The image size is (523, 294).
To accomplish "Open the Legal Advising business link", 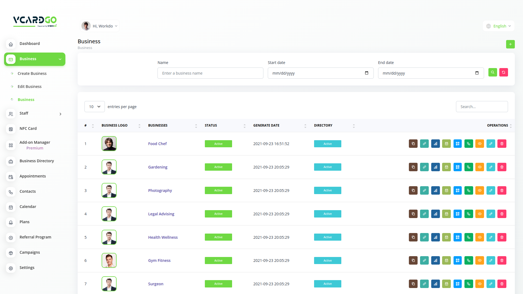I will click(x=161, y=214).
